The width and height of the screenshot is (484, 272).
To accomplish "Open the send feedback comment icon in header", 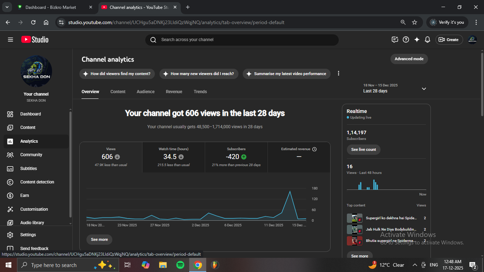I will point(395,40).
